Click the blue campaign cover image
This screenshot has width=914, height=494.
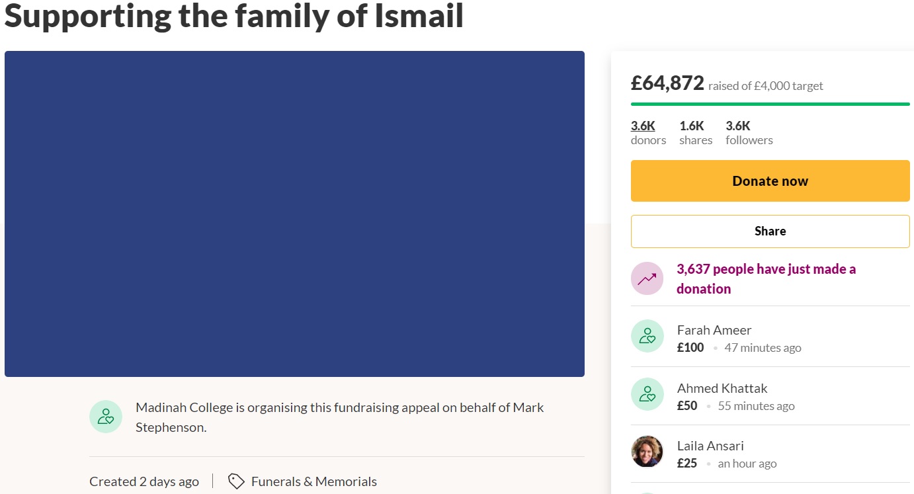pyautogui.click(x=294, y=214)
